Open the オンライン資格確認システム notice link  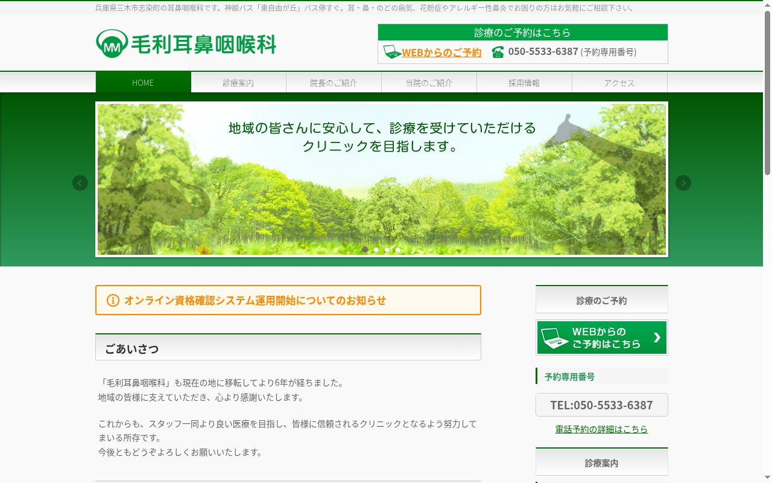pyautogui.click(x=288, y=300)
